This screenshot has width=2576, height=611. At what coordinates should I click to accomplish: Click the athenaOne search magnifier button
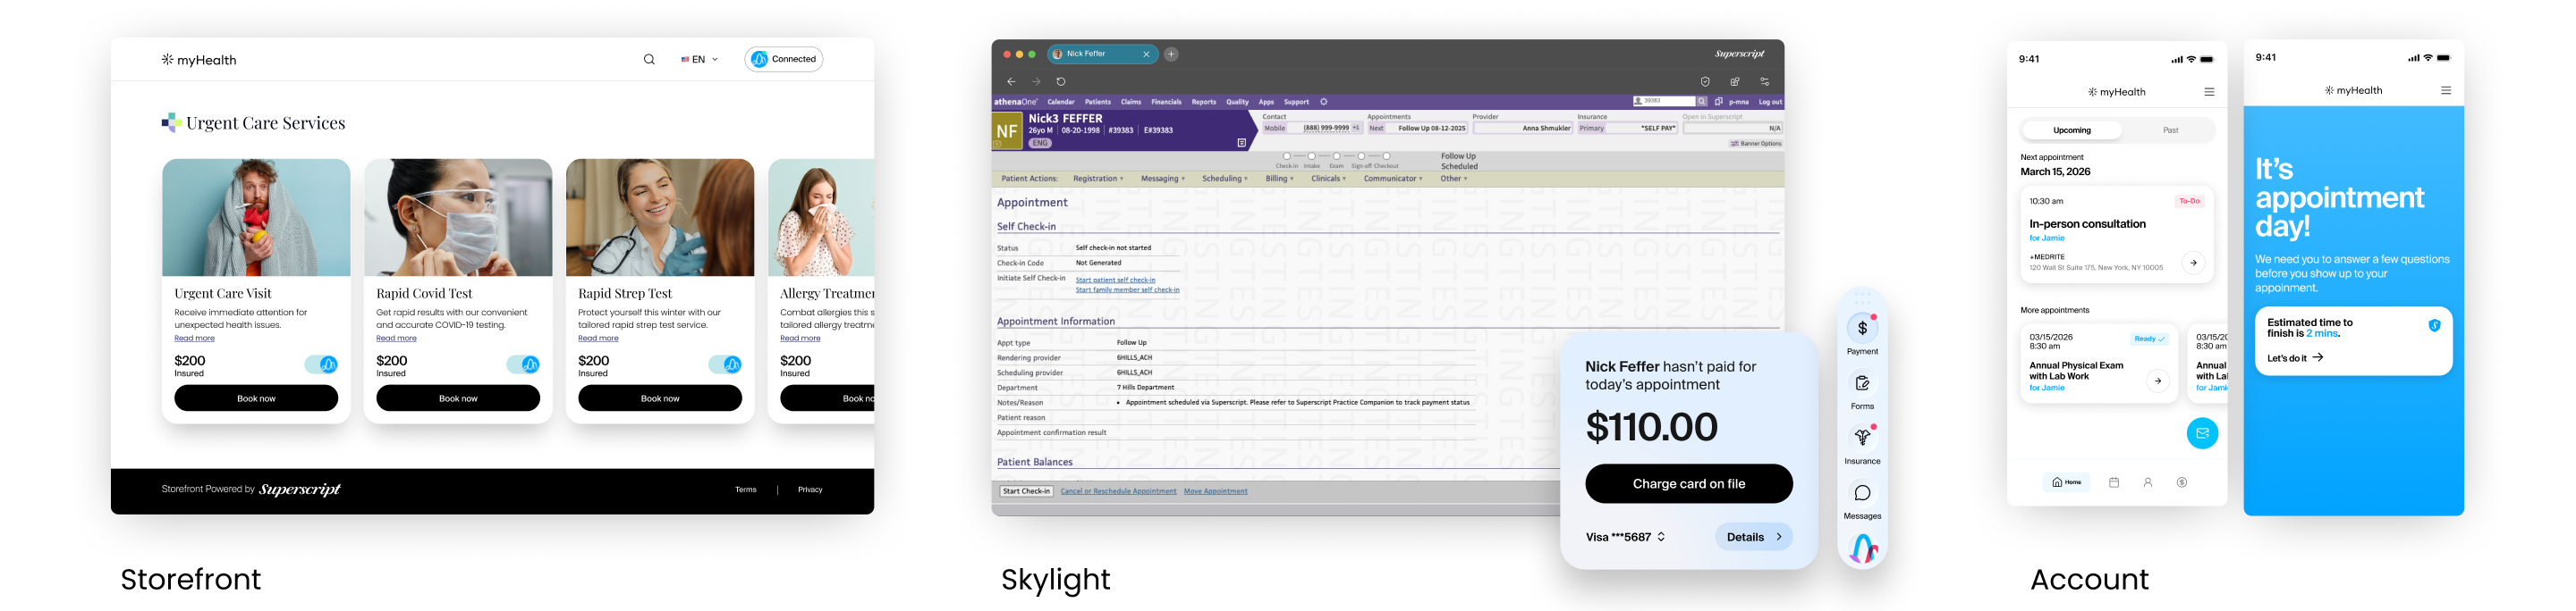coord(1702,101)
